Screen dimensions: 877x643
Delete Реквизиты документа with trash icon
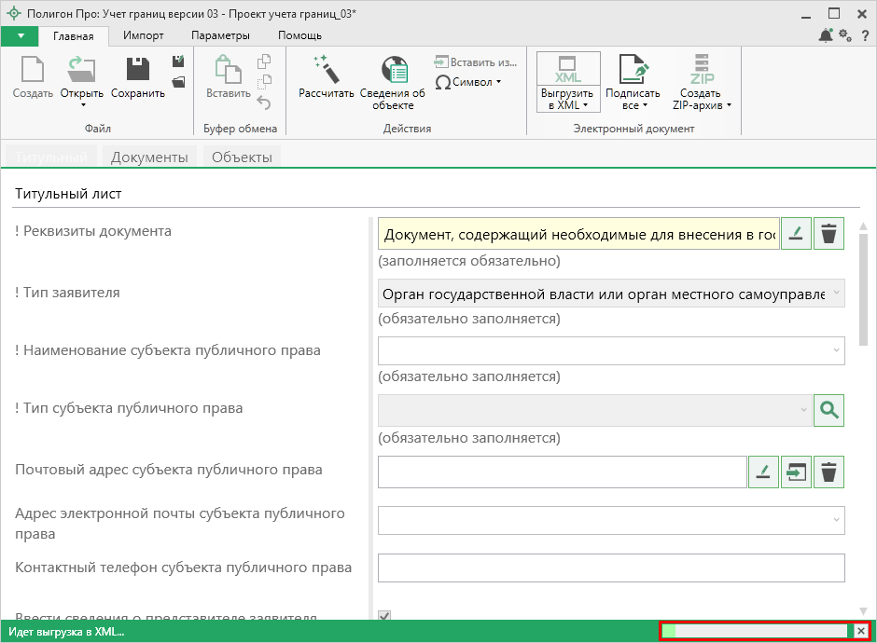point(828,234)
